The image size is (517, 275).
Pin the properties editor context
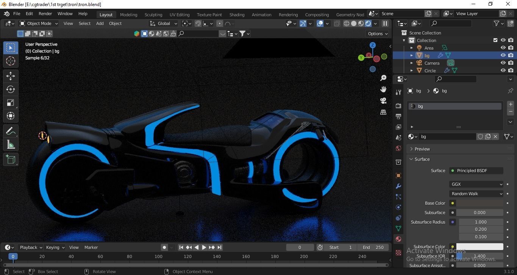[510, 91]
